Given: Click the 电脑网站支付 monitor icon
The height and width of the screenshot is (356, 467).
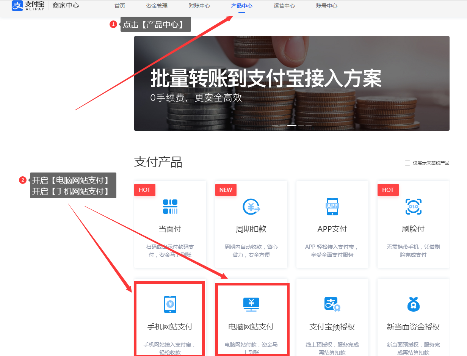Looking at the screenshot, I should 251,304.
